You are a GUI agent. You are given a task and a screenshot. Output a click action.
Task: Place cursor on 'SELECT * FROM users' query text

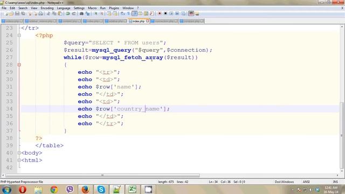tap(126, 43)
